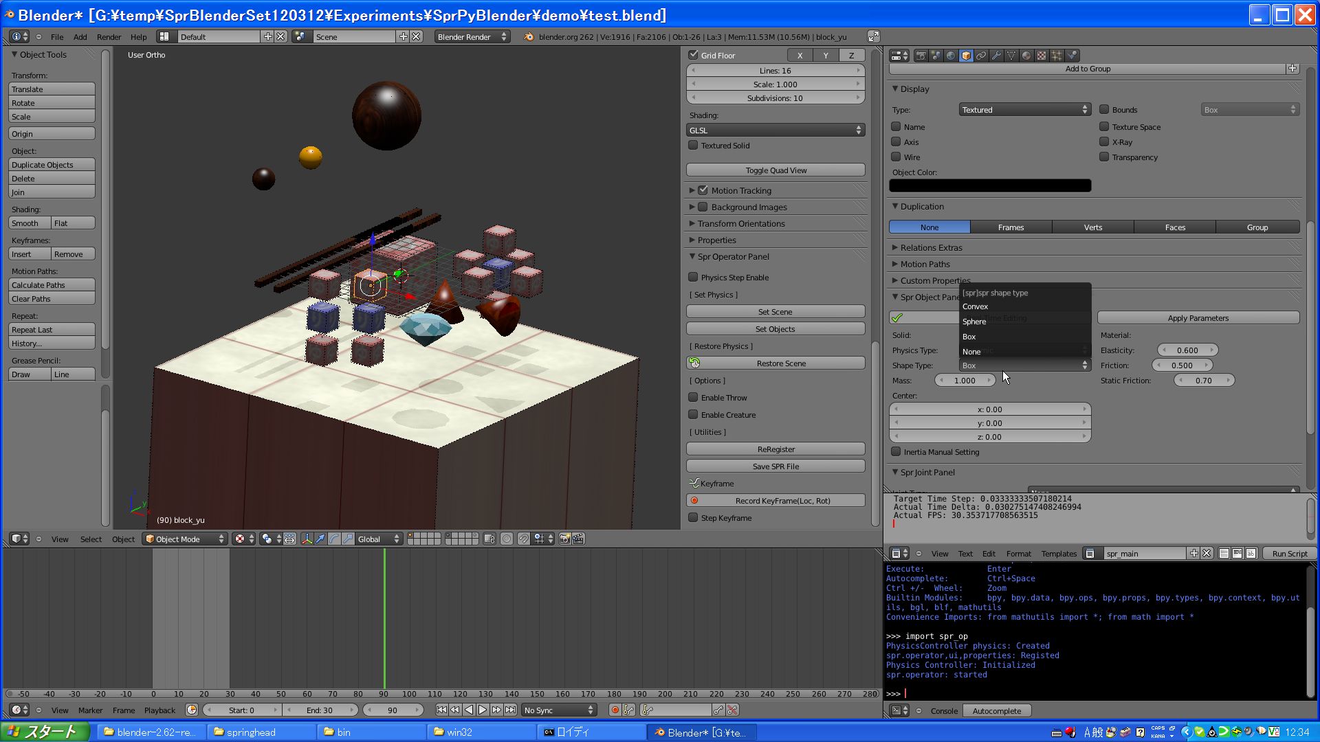Toggle 3D manipulator widget axes icon
The width and height of the screenshot is (1320, 742).
[307, 539]
